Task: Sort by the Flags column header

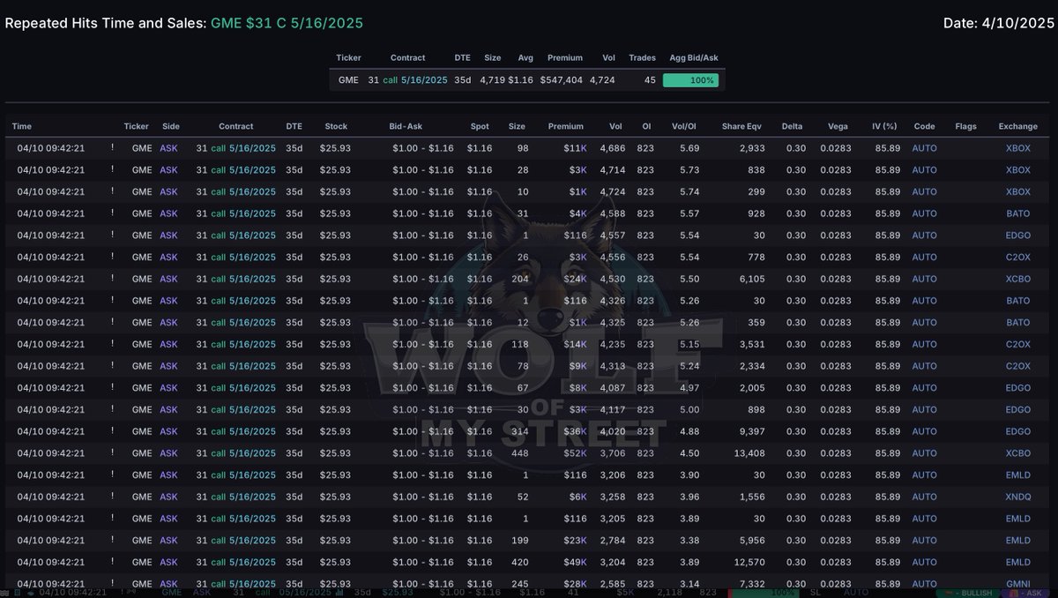Action: (966, 126)
